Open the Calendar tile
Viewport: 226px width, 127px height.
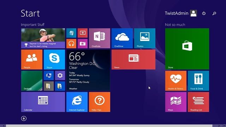point(43,102)
